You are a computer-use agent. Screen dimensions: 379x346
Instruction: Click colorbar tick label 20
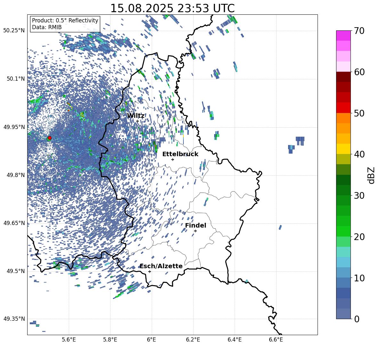[x=359, y=237]
